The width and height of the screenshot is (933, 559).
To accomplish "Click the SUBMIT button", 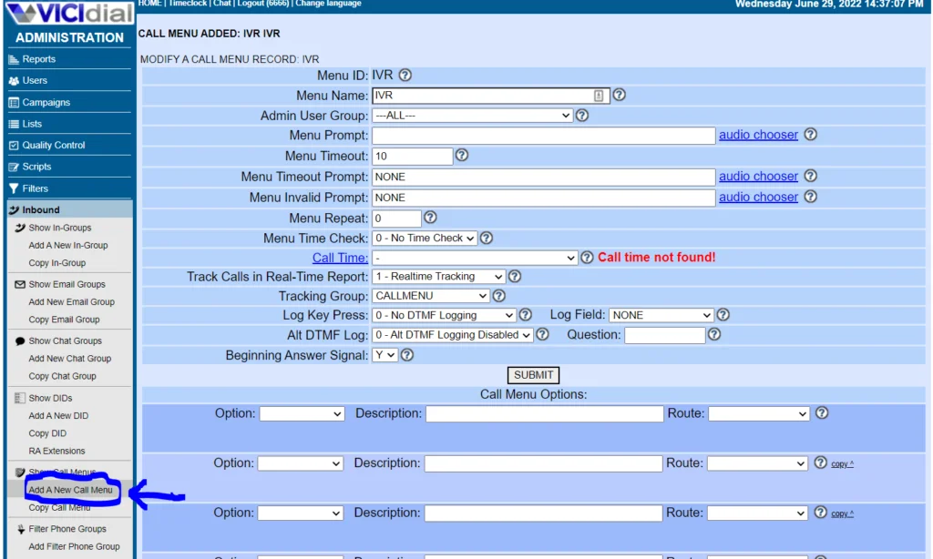I will [x=533, y=375].
